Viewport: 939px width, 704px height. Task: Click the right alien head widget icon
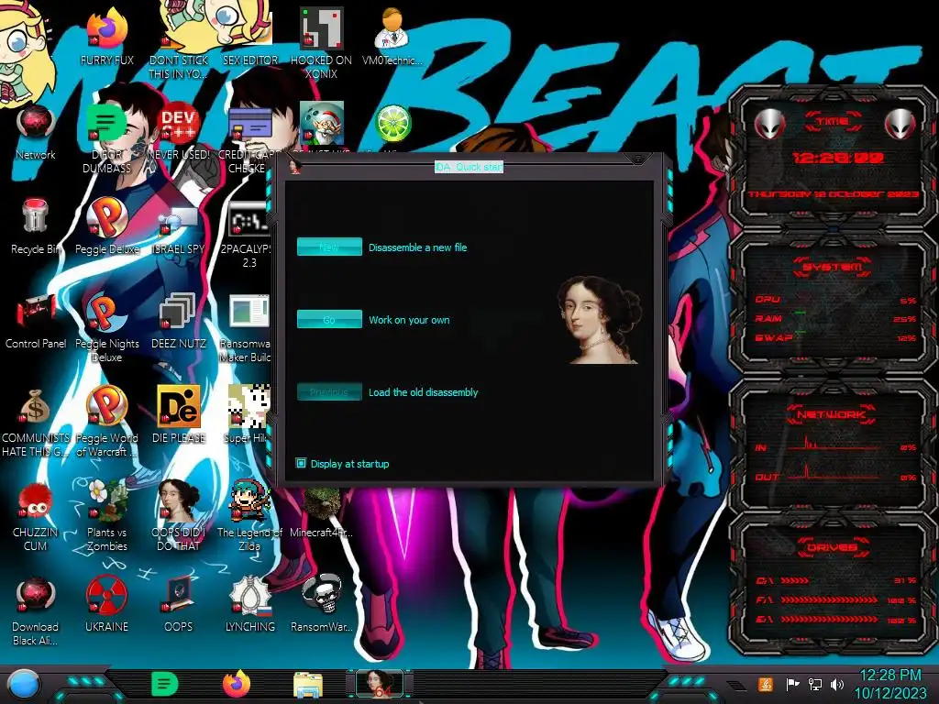click(x=900, y=125)
